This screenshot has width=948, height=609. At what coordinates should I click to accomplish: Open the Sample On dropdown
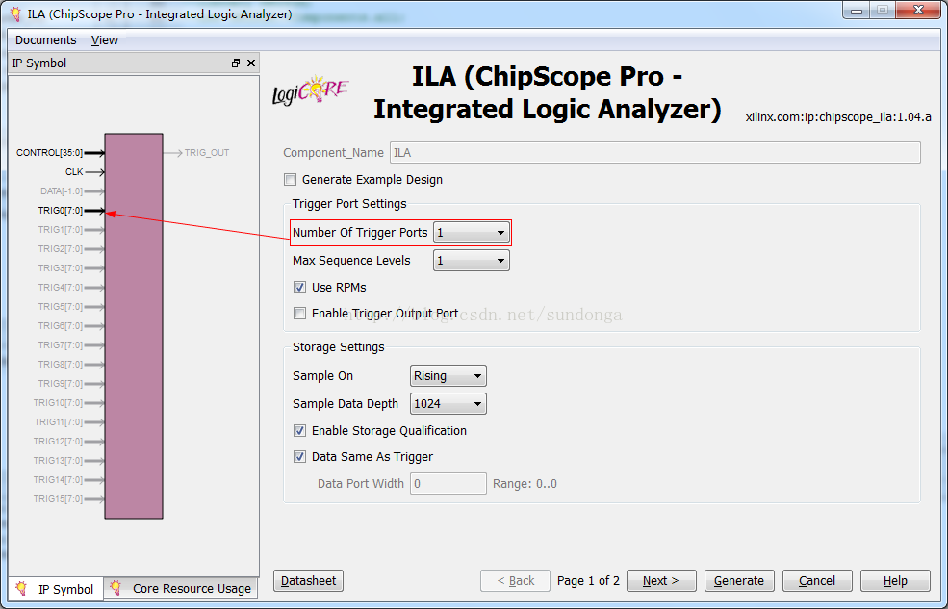click(x=448, y=376)
